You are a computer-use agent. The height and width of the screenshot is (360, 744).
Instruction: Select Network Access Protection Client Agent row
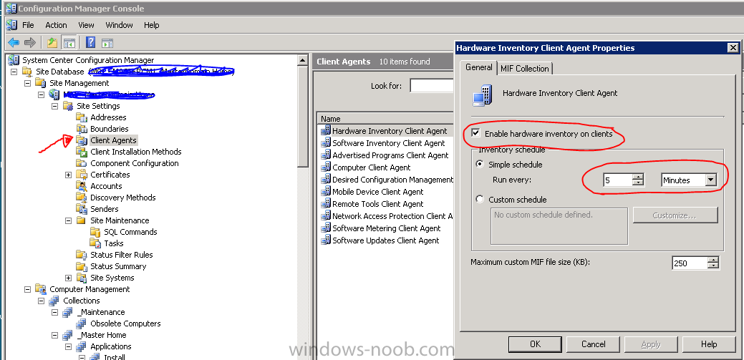(387, 216)
